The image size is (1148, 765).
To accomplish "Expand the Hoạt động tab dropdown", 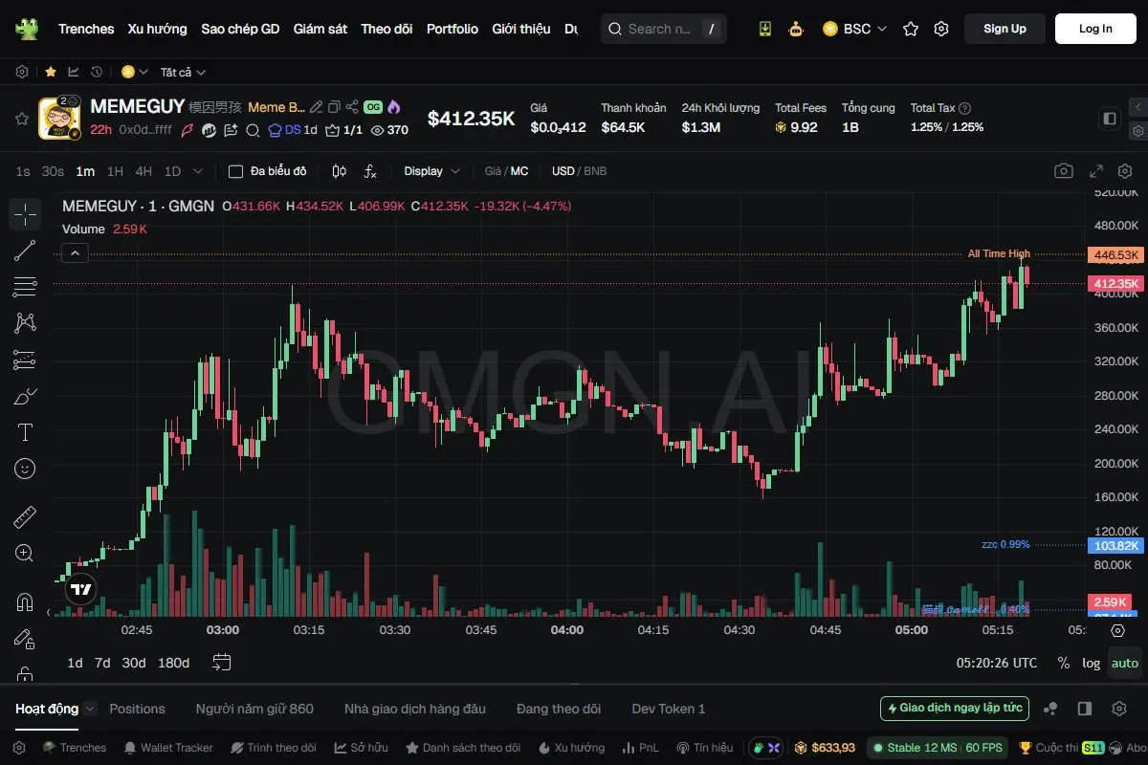I will click(x=90, y=709).
